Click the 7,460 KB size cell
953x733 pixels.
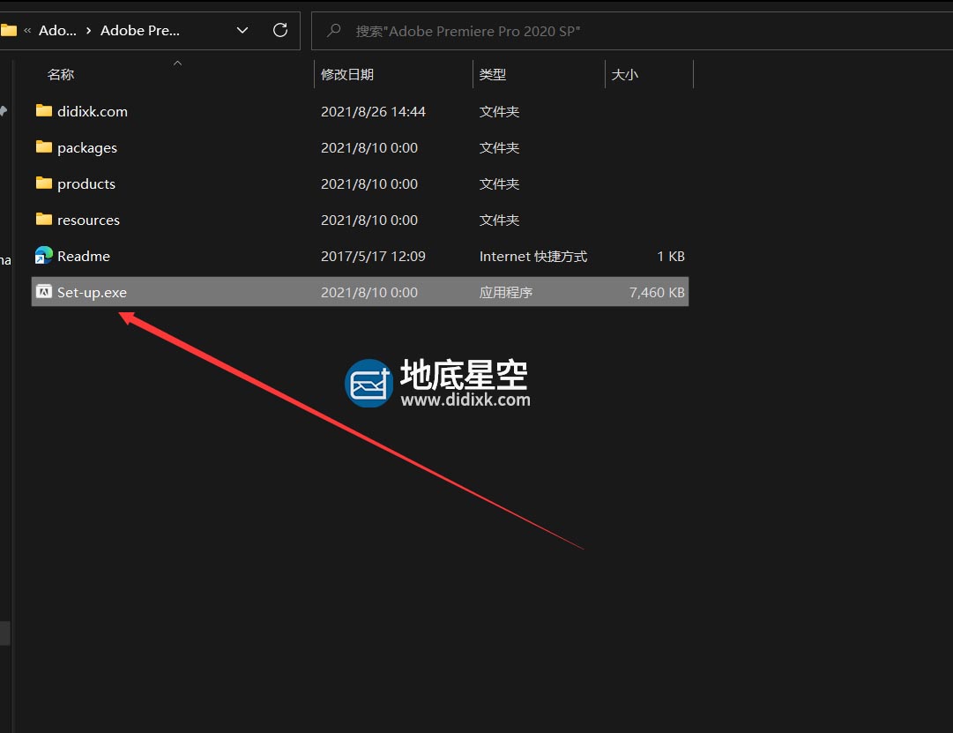(x=657, y=293)
